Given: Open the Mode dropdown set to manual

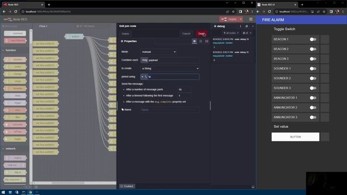Looking at the screenshot, I should tap(159, 52).
